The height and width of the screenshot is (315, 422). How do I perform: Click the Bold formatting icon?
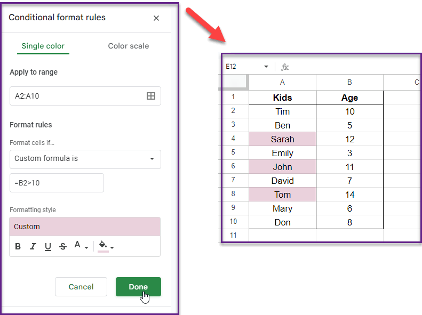[x=18, y=246]
